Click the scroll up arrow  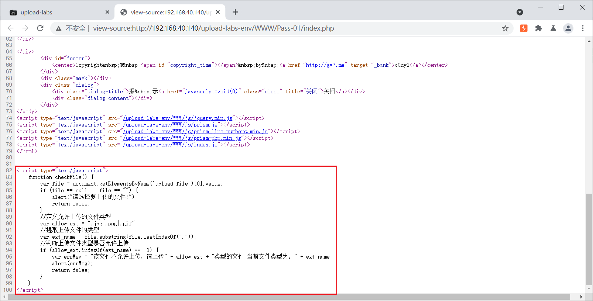[589, 41]
